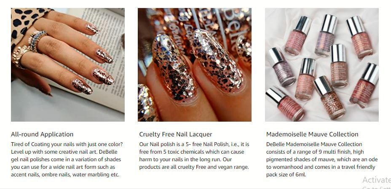This screenshot has width=391, height=189.
Task: Select the Mademoiselle Mauve Collection heading
Action: [312, 134]
